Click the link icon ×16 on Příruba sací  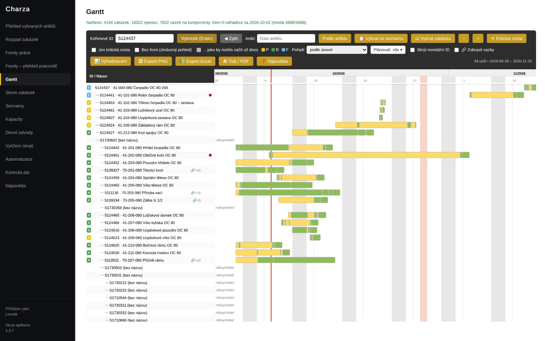click(x=196, y=193)
